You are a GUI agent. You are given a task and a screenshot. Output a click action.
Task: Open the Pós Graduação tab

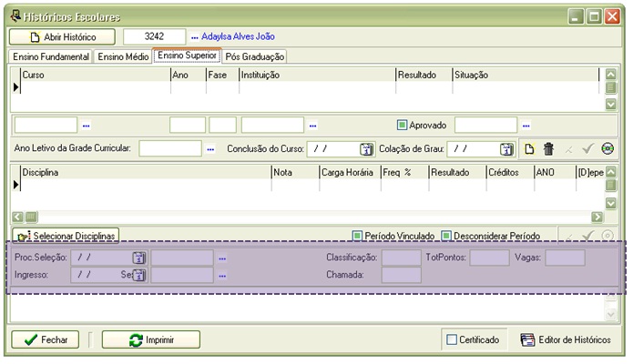point(255,56)
